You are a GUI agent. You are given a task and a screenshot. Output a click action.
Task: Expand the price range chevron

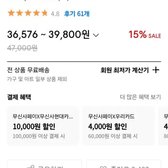[96, 35]
